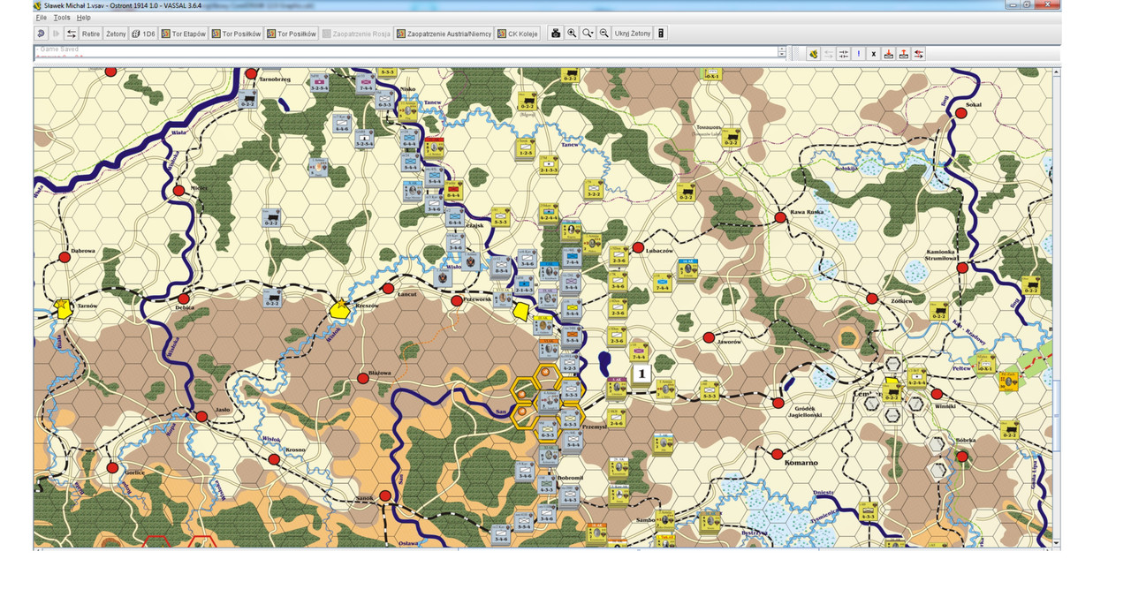Open the Help menu

pyautogui.click(x=83, y=18)
